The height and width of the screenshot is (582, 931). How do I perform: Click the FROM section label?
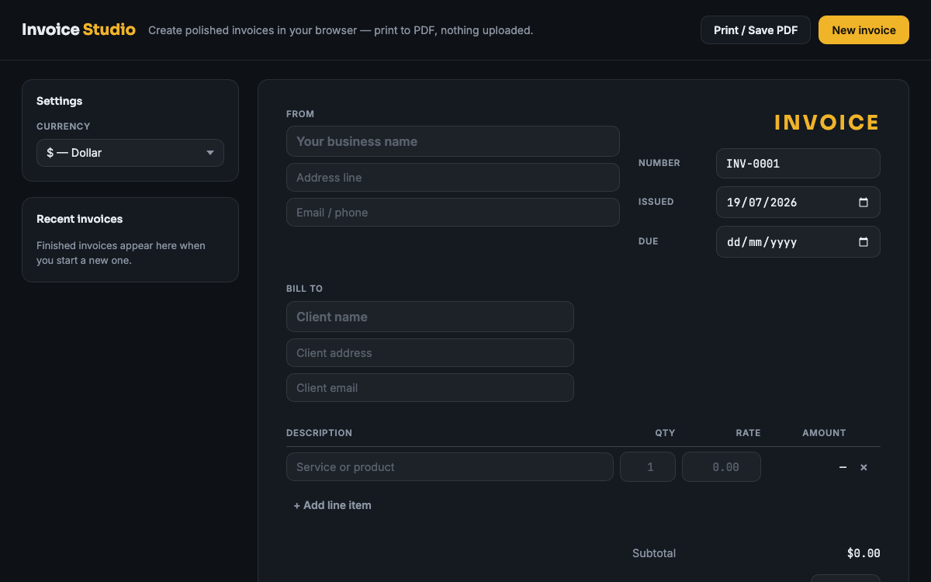click(300, 114)
